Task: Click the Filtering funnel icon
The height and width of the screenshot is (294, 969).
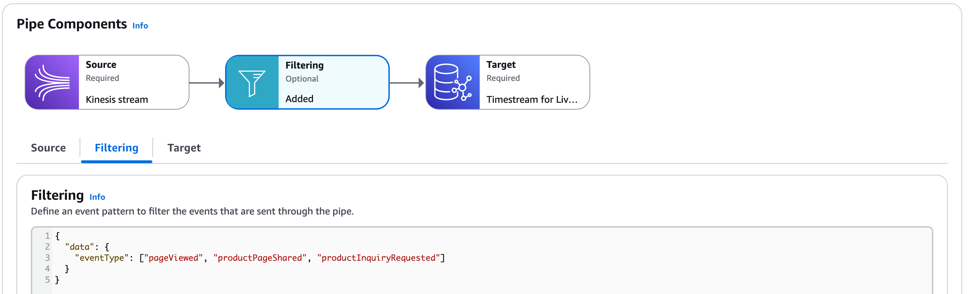Action: tap(252, 83)
